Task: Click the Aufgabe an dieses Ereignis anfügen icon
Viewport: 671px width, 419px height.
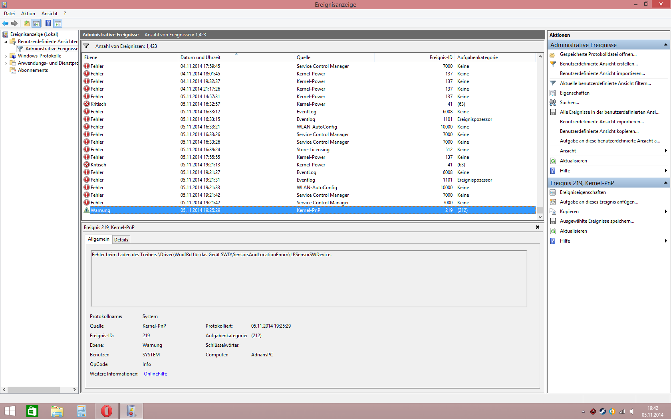Action: (x=553, y=202)
